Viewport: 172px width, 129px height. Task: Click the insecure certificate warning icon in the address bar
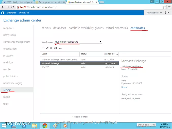point(18,7)
